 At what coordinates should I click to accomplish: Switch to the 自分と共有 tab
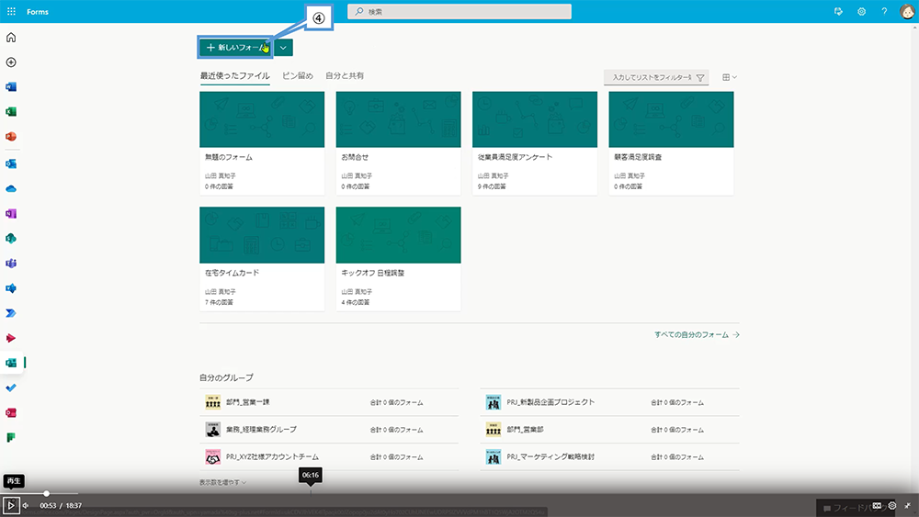[x=345, y=76]
